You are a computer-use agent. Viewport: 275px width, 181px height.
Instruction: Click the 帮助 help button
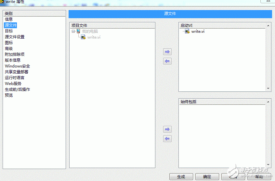tap(259, 177)
